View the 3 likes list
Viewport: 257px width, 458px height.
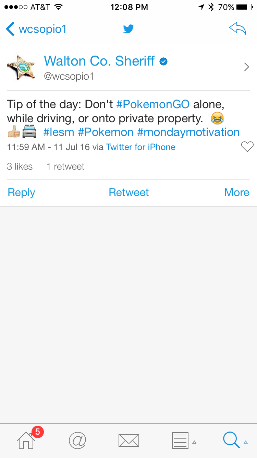coord(20,167)
